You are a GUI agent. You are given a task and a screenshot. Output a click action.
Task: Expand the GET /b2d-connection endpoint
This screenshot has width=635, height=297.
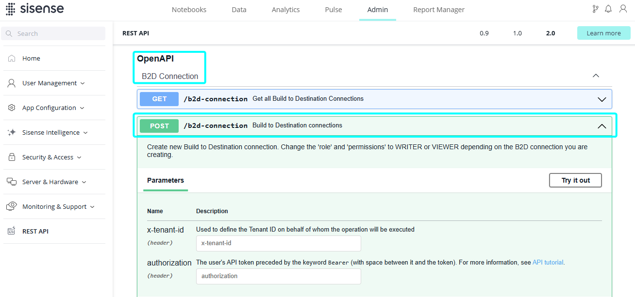point(602,99)
